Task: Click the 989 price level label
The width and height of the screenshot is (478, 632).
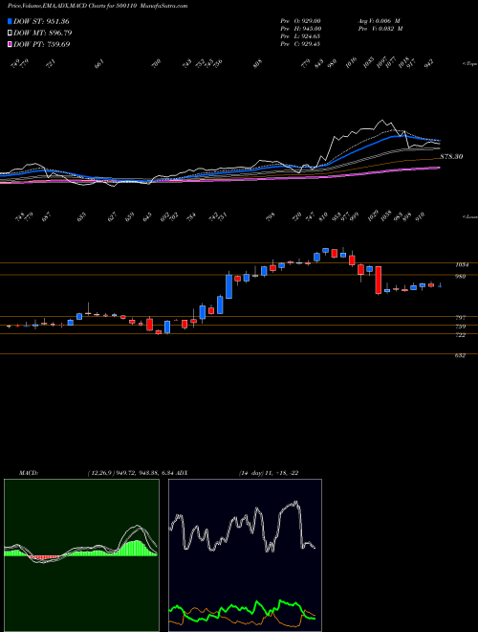Action: coord(460,276)
